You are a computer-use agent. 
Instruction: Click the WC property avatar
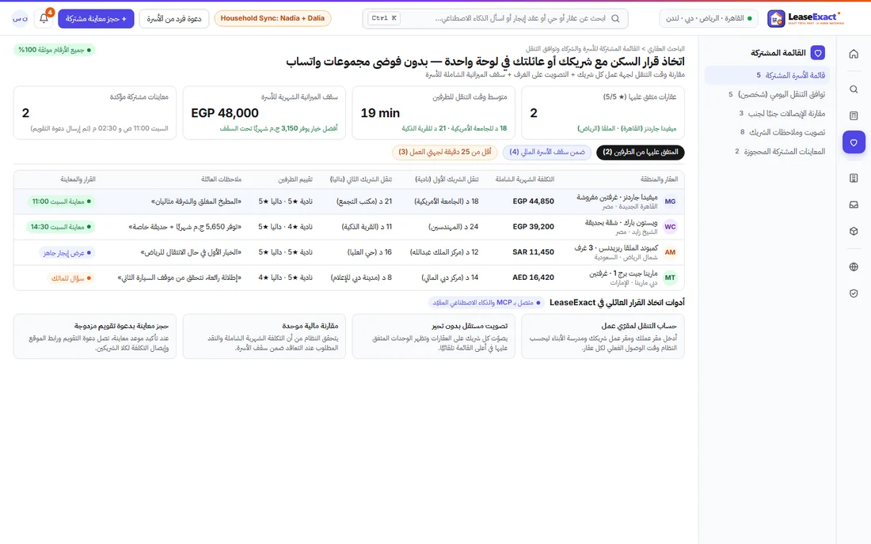coord(671,227)
